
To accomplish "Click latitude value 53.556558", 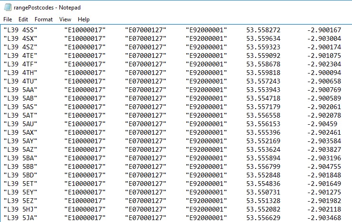I will [x=263, y=115].
